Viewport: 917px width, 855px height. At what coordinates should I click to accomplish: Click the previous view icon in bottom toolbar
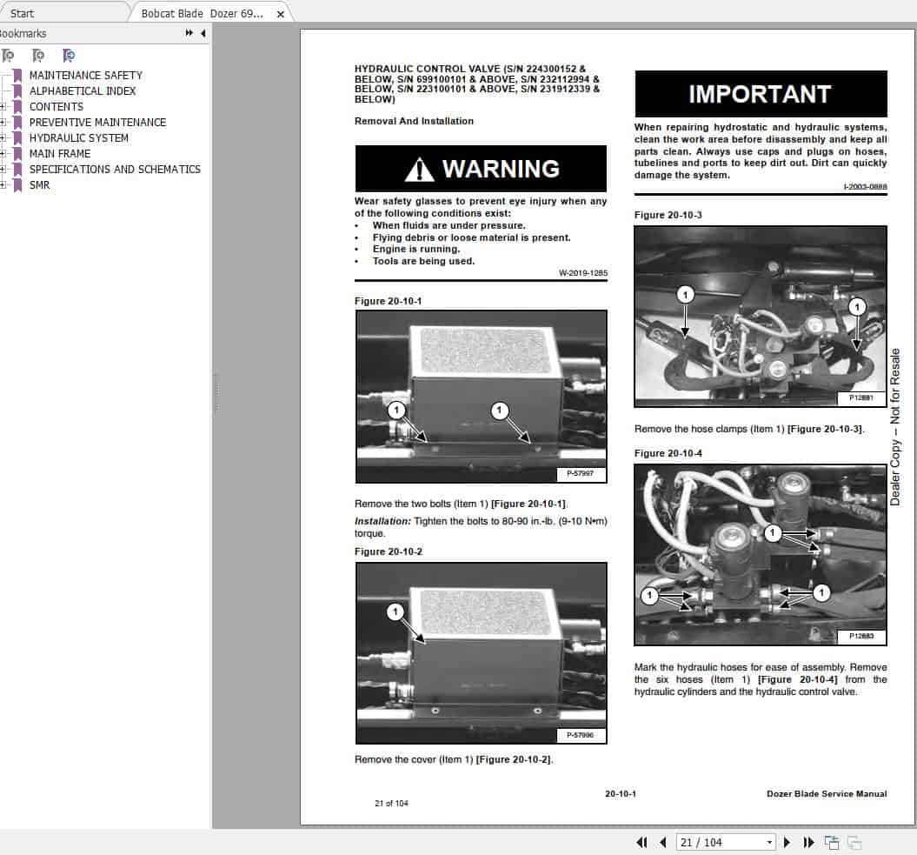tap(831, 842)
